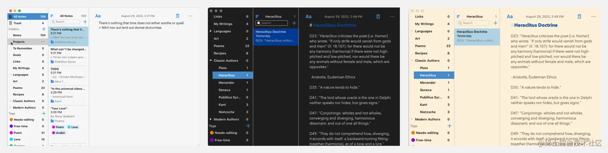The image size is (608, 153).
Task: Select Menander folder in sepia window
Action: (x=434, y=83)
